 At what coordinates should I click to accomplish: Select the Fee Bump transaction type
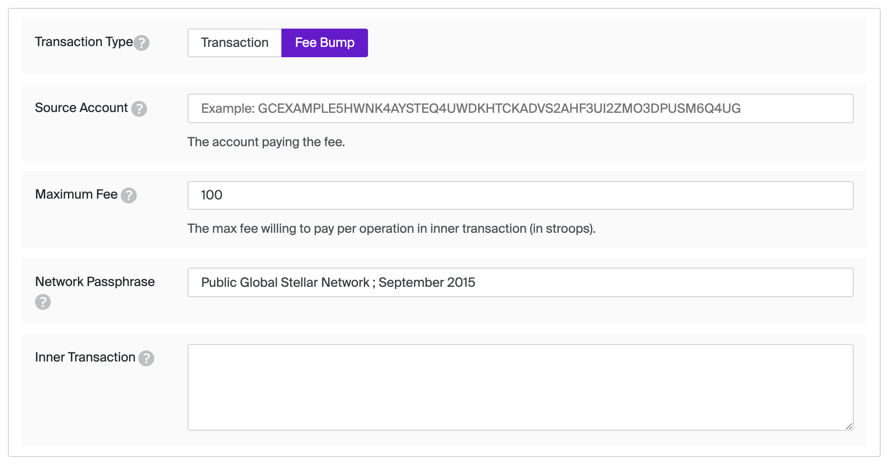(324, 43)
